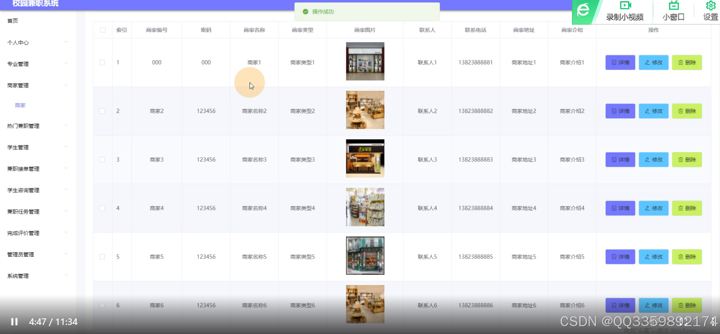Click 删除 for row 商家2
The width and height of the screenshot is (720, 334).
pos(687,111)
